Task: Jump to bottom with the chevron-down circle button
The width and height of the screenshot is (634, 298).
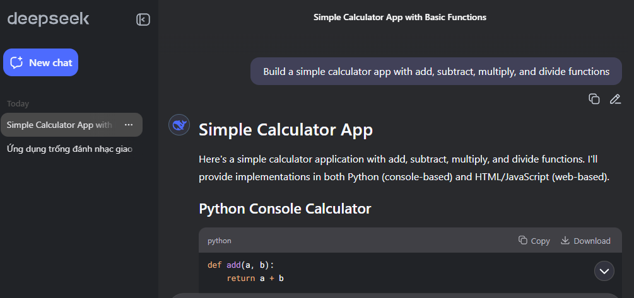Action: tap(604, 271)
